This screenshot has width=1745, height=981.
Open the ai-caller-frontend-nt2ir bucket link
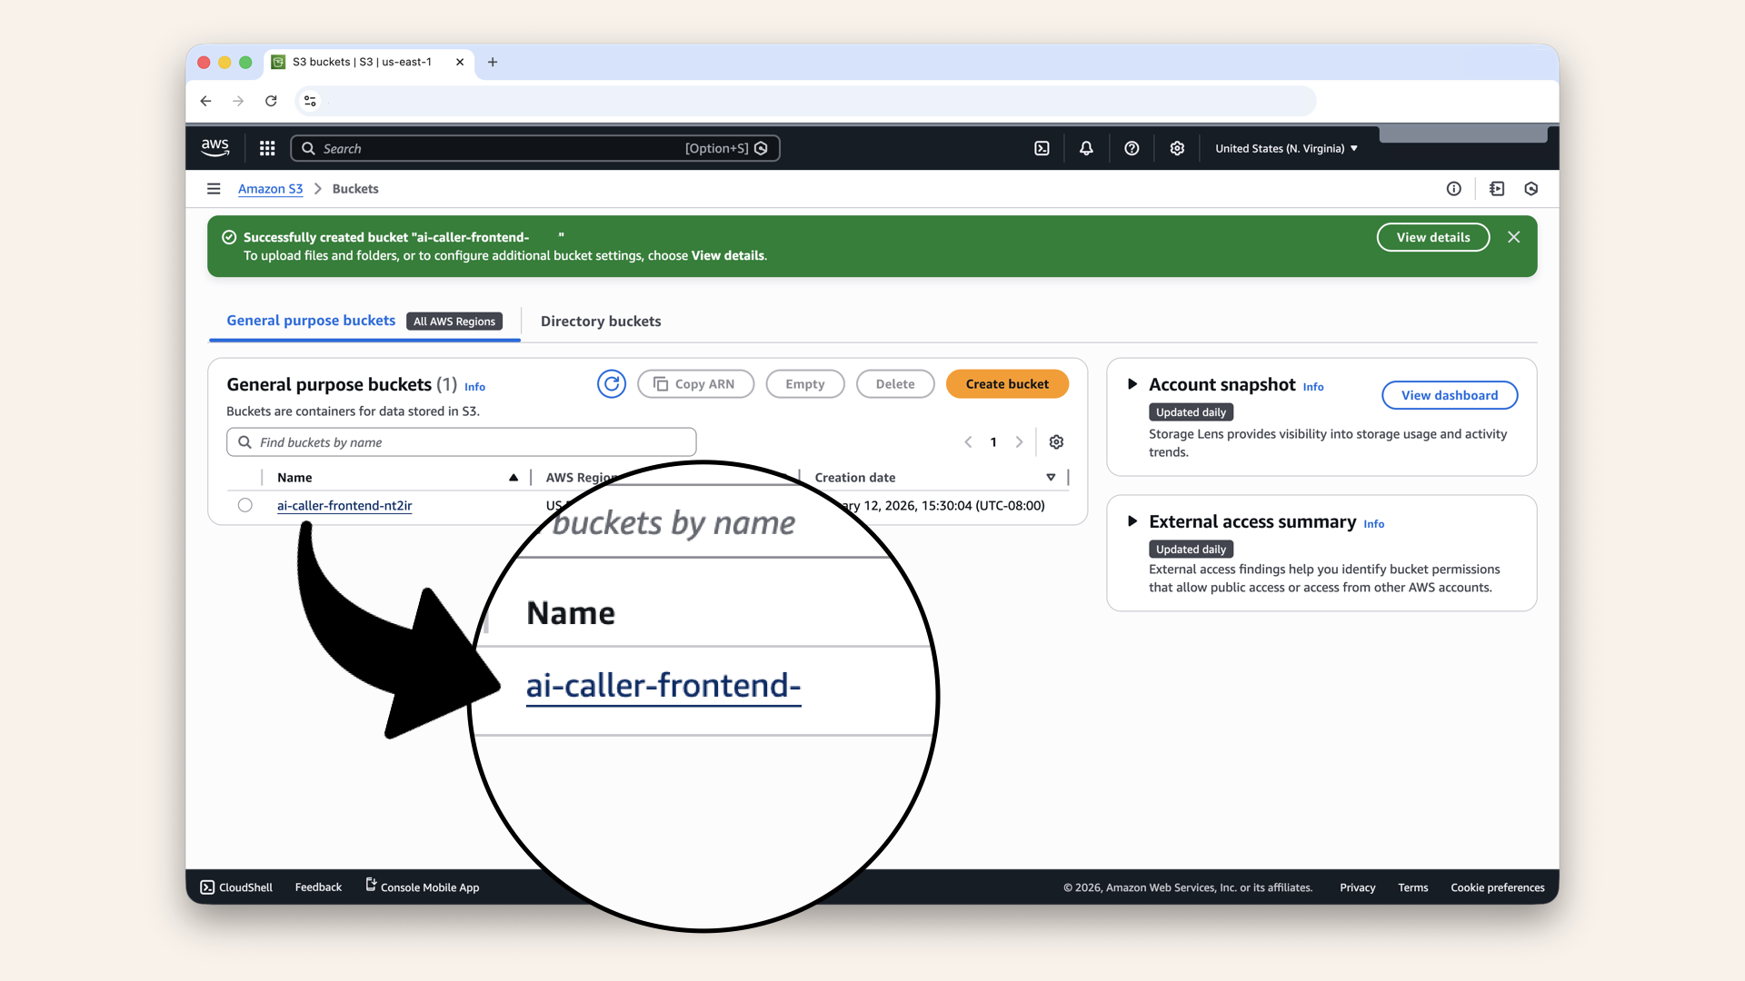(x=344, y=506)
